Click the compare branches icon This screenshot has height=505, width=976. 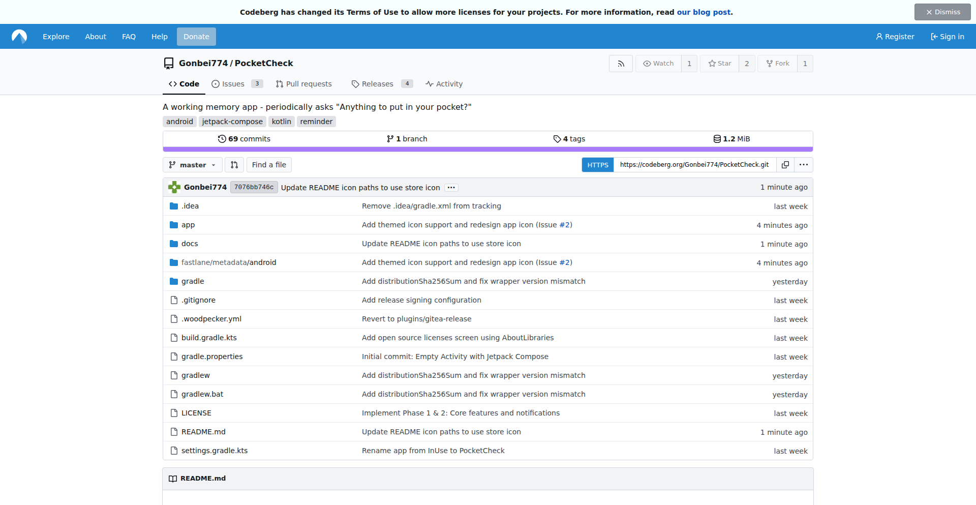tap(234, 165)
